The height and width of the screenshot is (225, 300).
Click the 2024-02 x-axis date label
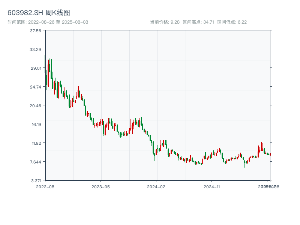156,186
